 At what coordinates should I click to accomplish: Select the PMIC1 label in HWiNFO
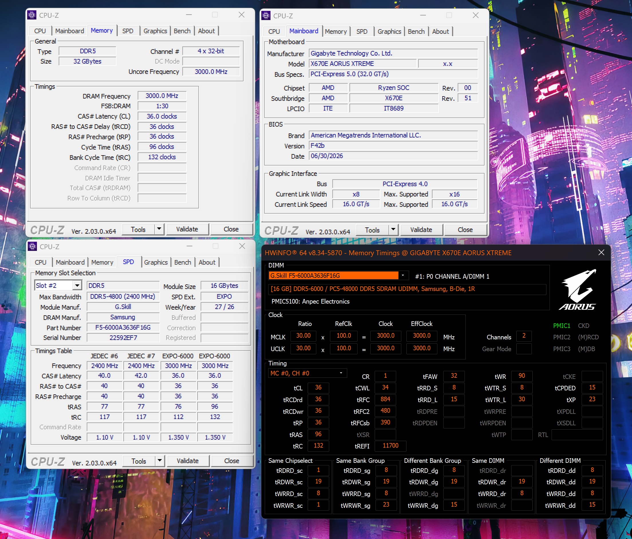(562, 326)
